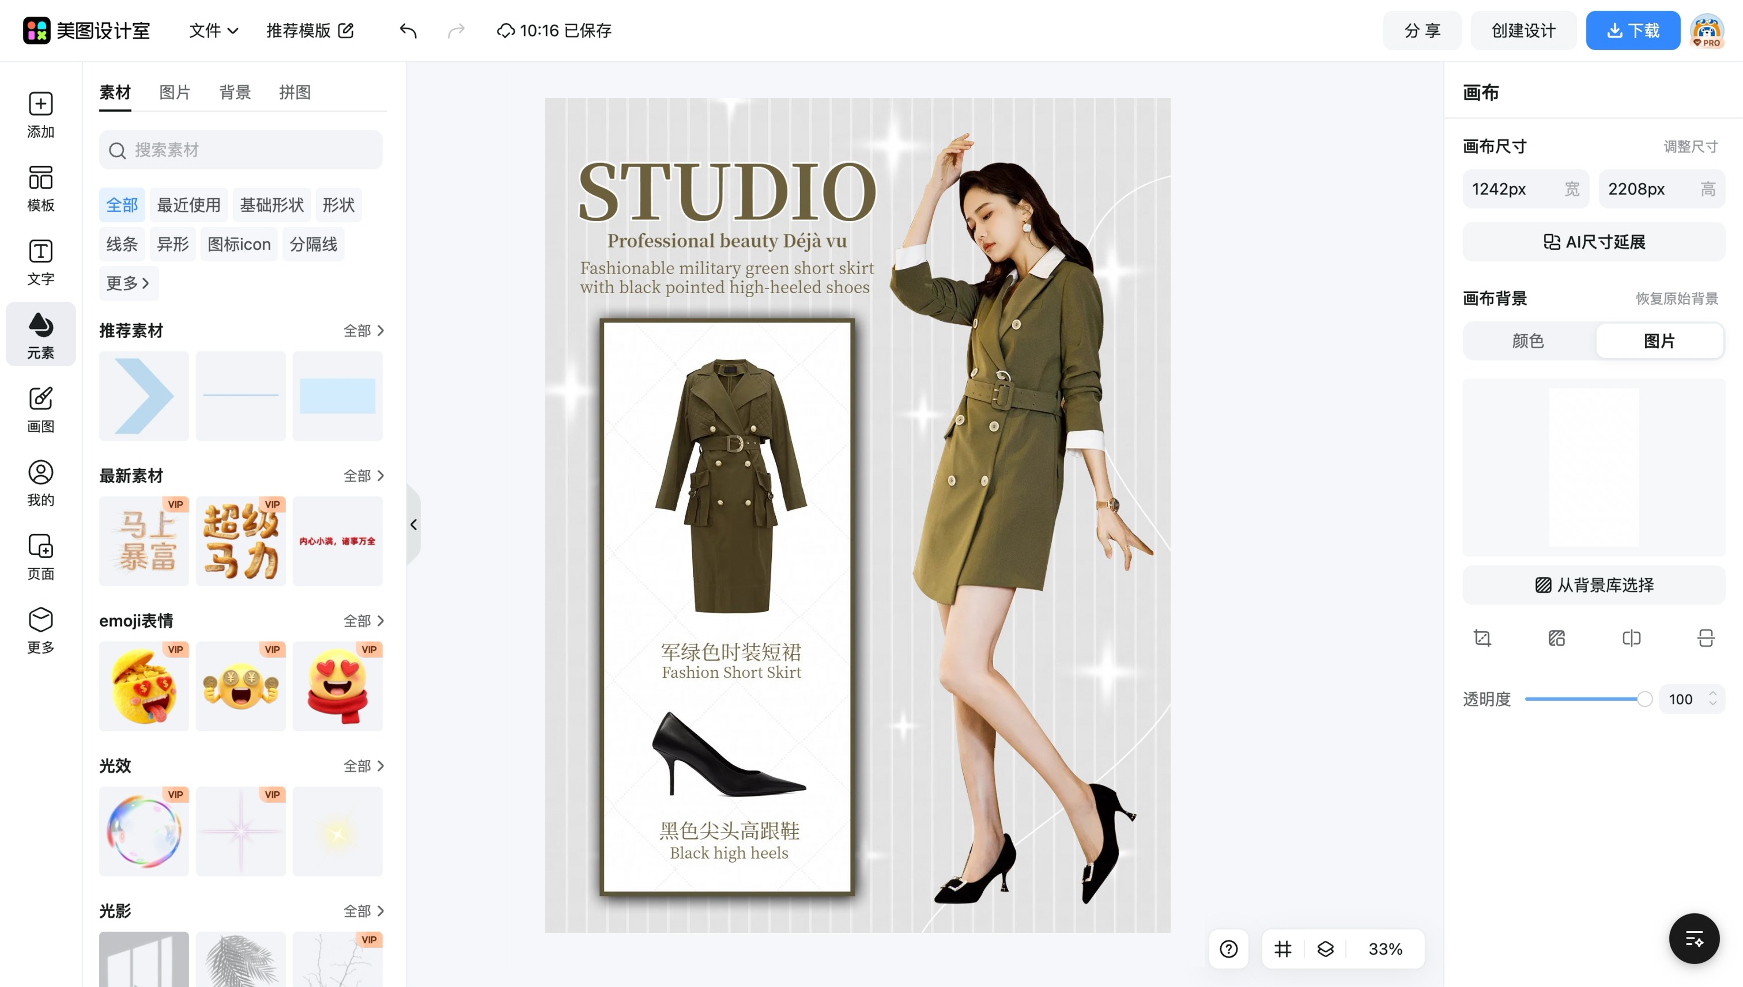Click the 搜索素材 search field
This screenshot has height=987, width=1743.
click(241, 150)
